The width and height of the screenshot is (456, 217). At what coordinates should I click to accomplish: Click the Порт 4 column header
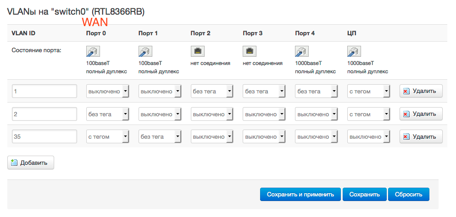pos(305,33)
